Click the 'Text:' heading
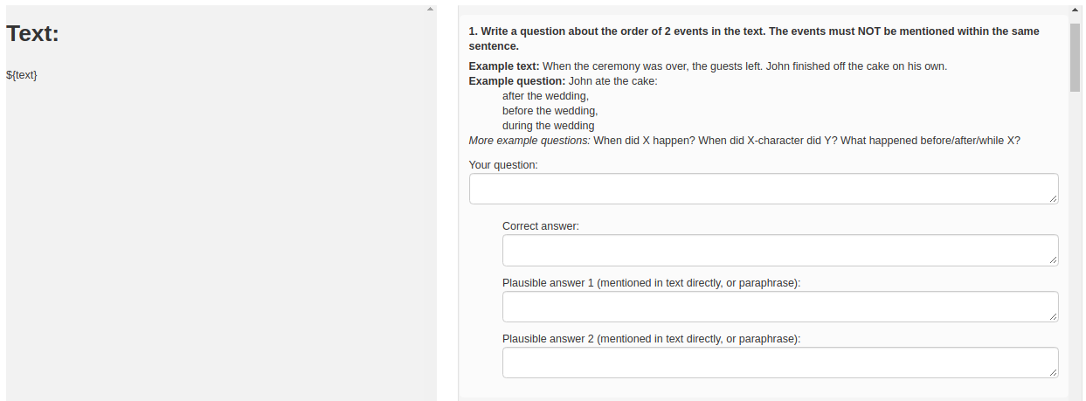1086x401 pixels. (x=33, y=34)
